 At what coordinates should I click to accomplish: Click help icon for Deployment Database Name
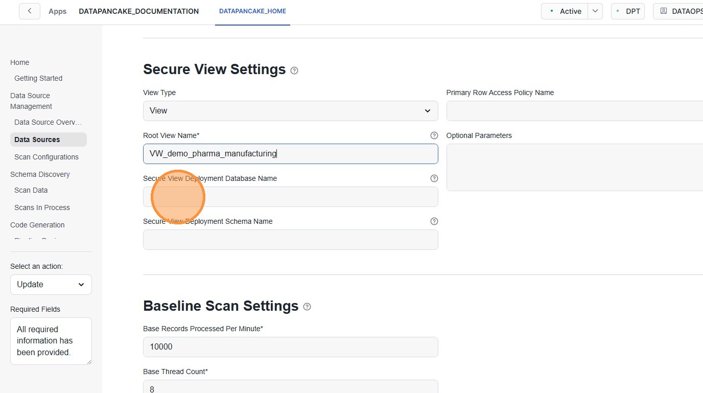[x=434, y=178]
